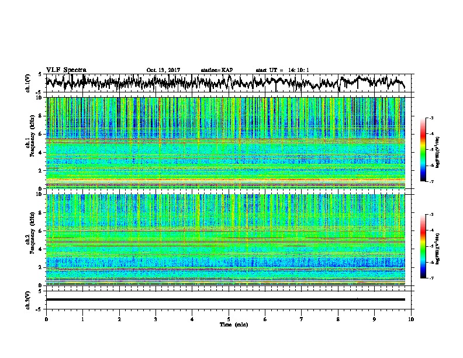Click time axis tick label "8"
Screen dimensions: 463x358
[338, 319]
